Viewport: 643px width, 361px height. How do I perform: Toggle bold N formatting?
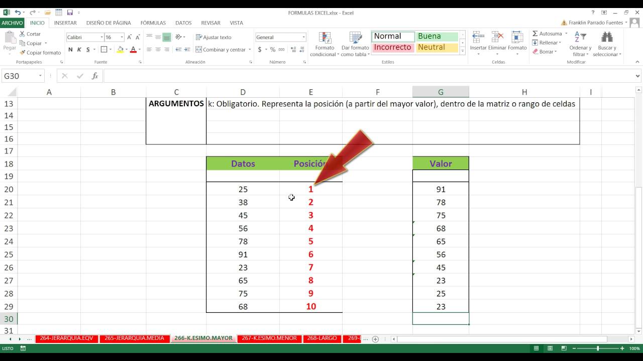coord(71,50)
